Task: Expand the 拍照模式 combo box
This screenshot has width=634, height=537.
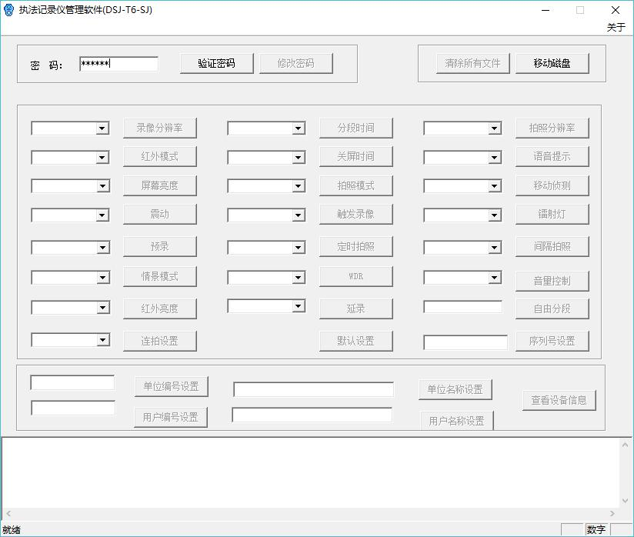Action: (299, 186)
